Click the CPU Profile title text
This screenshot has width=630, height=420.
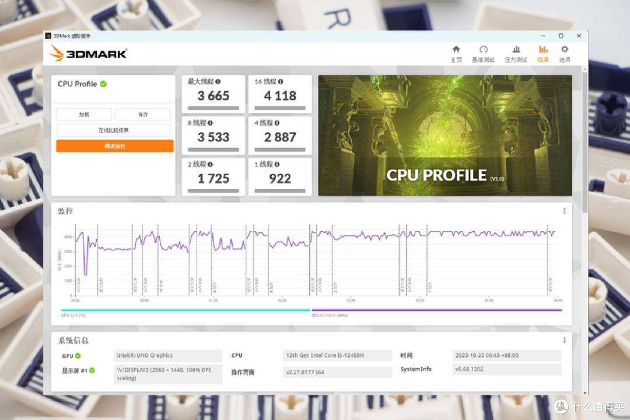point(77,84)
